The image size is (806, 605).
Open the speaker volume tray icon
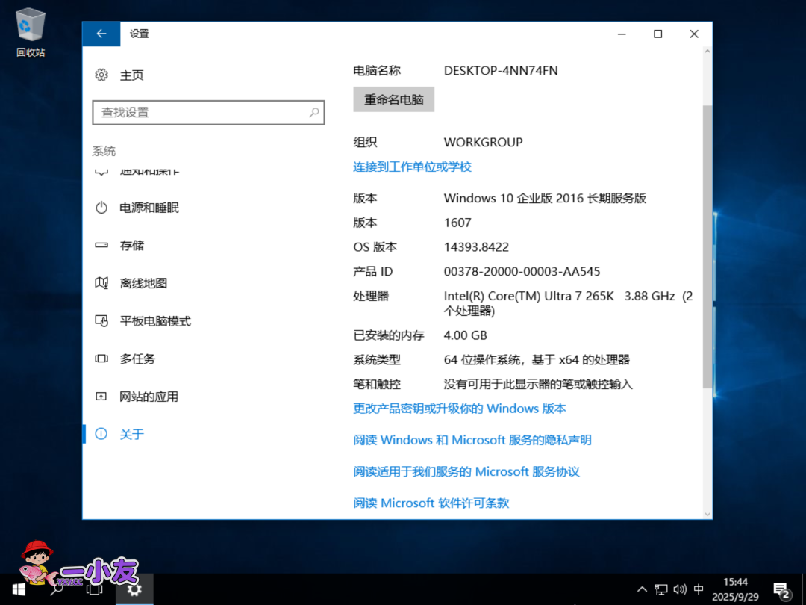click(x=680, y=589)
